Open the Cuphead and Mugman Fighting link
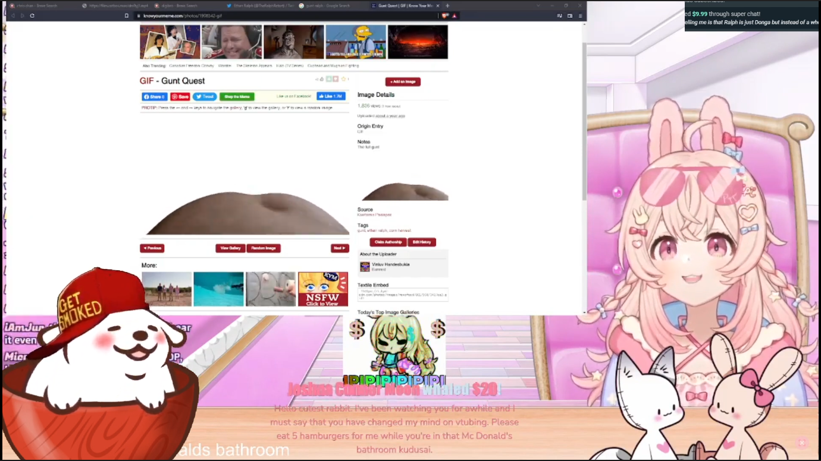Screen dimensions: 821x461 333,66
